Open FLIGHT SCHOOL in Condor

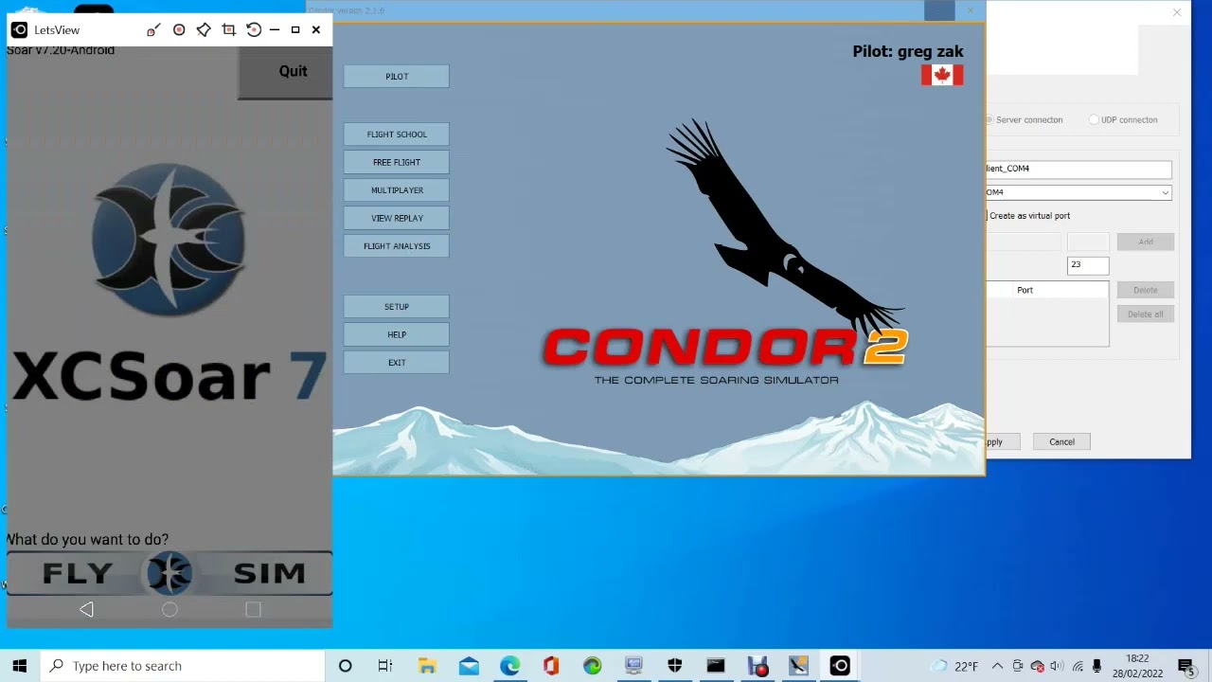(397, 135)
